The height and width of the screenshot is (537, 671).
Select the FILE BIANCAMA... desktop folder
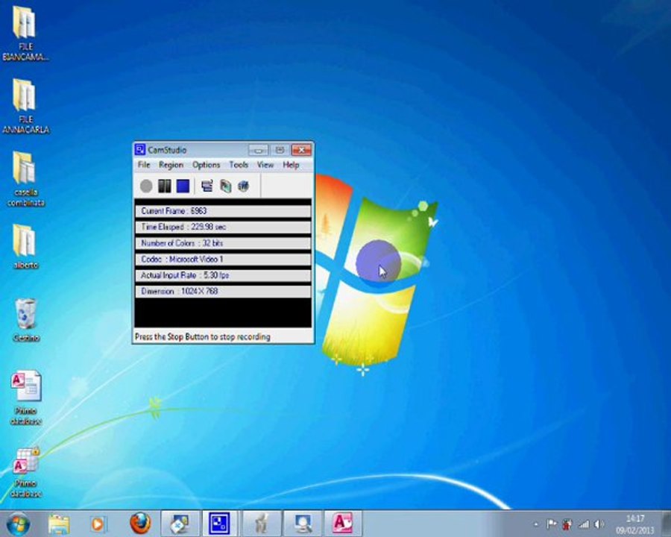pos(25,34)
